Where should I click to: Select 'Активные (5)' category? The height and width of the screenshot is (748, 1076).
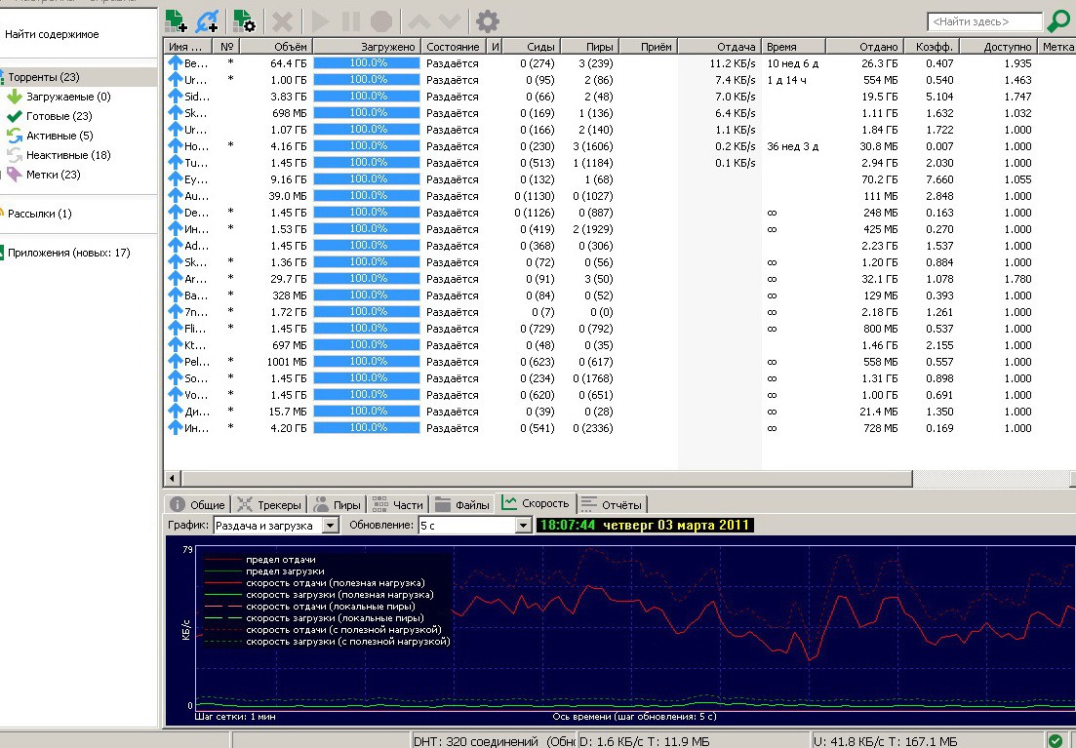pyautogui.click(x=60, y=136)
